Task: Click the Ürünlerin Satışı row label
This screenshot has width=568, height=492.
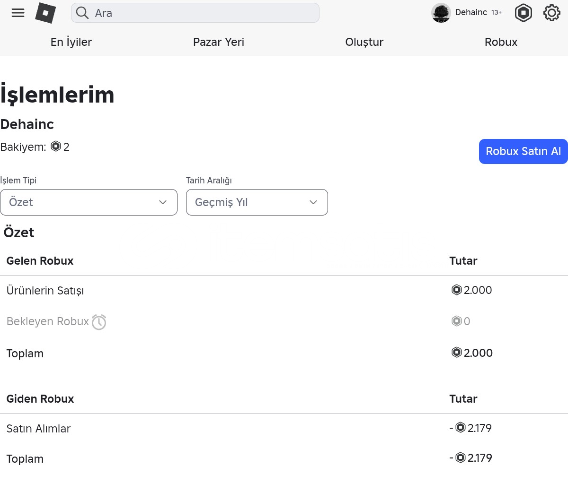Action: [x=45, y=291]
